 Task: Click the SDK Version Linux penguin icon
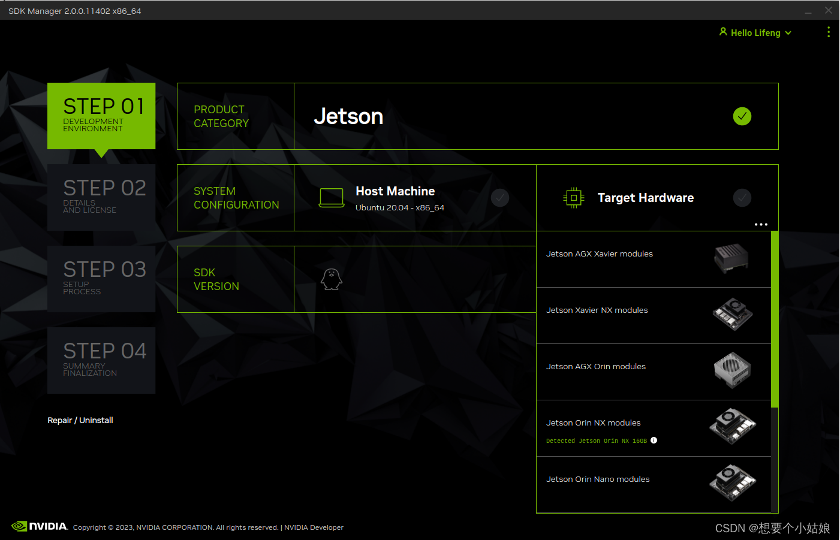click(x=332, y=279)
